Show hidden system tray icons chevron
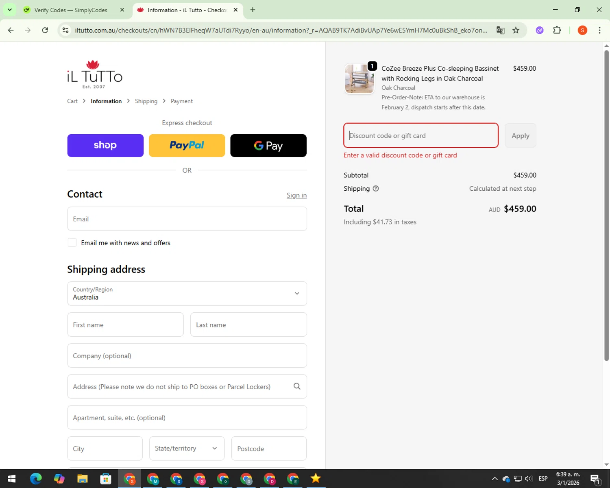This screenshot has width=610, height=488. (x=495, y=479)
